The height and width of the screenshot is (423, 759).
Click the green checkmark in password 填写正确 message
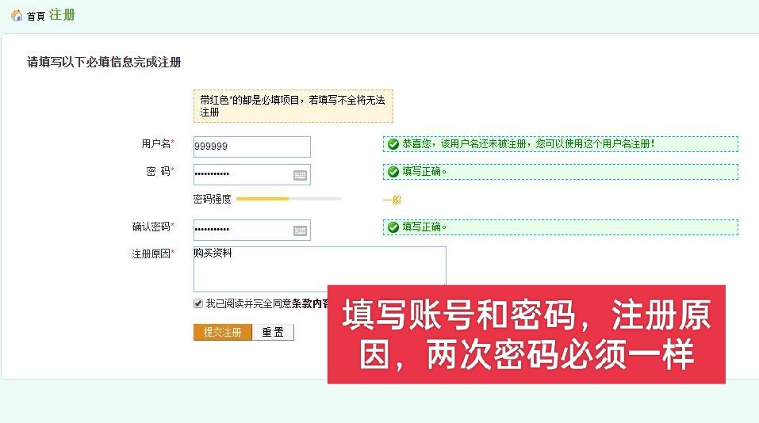393,172
